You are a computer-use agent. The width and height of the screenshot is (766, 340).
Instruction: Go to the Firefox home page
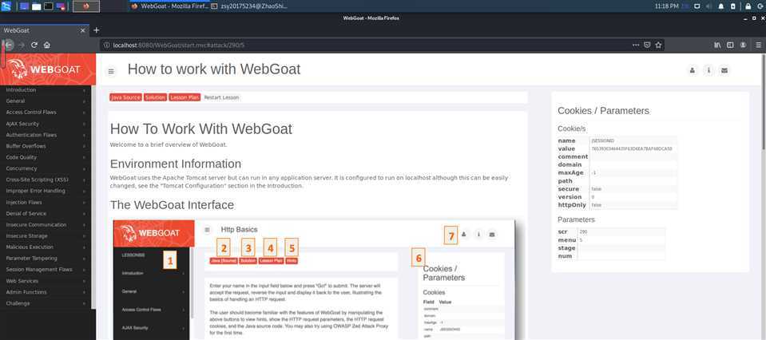47,45
